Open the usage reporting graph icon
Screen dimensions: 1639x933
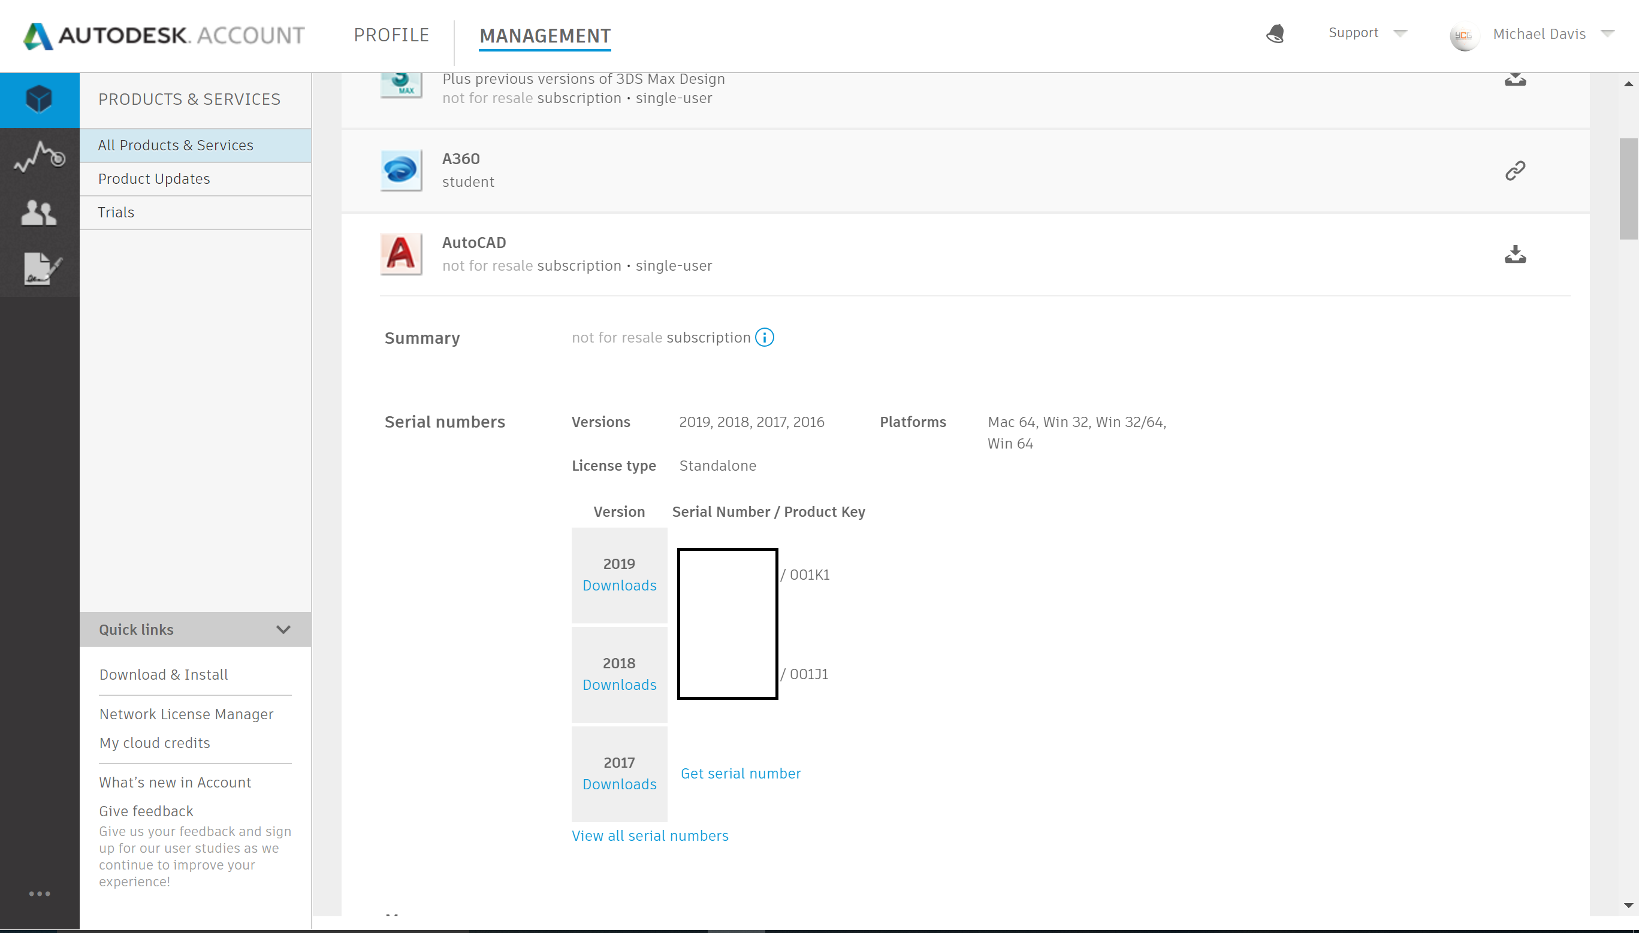click(39, 156)
